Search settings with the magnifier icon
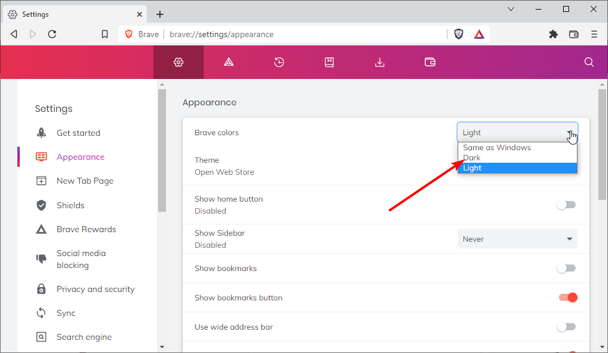 pyautogui.click(x=589, y=62)
